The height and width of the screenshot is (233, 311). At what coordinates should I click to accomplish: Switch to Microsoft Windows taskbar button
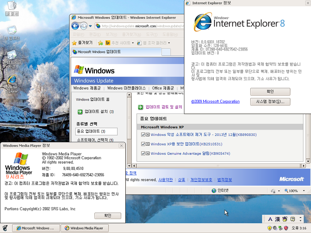coord(36,228)
